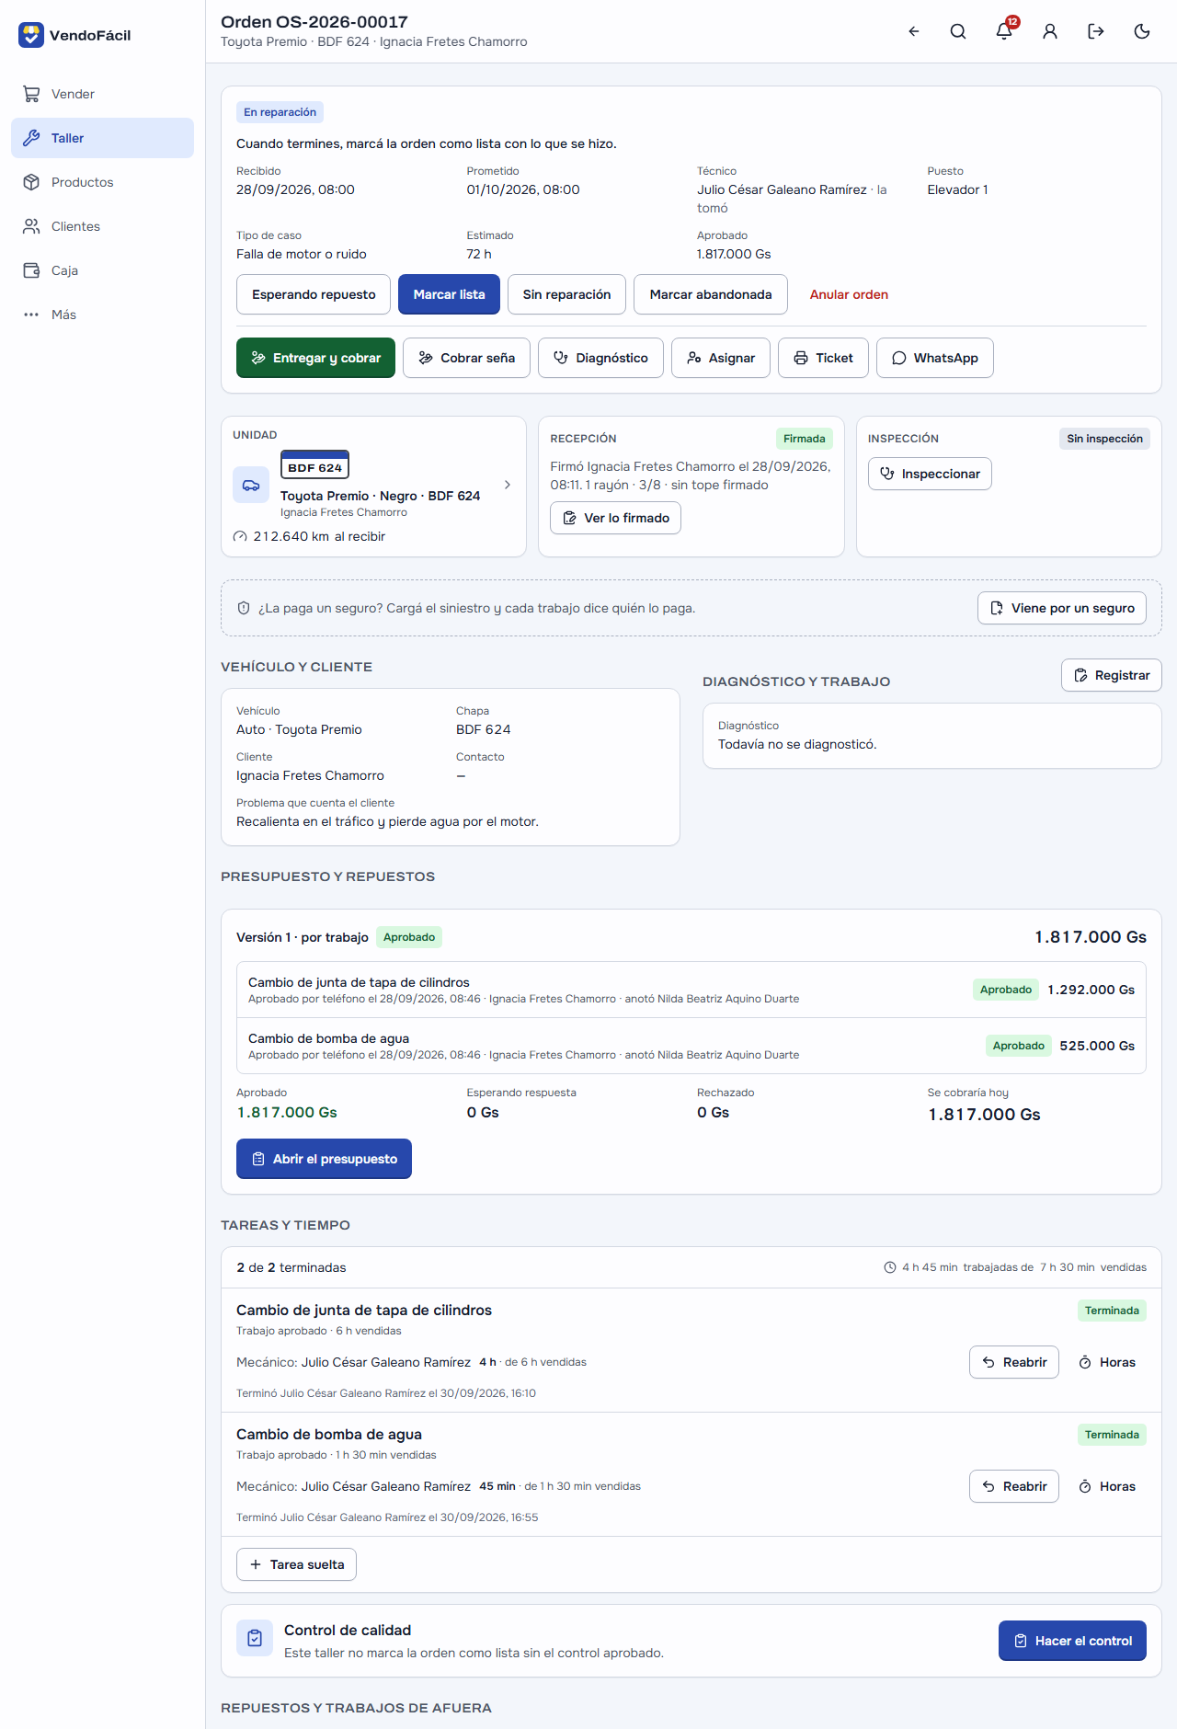Viewport: 1177px width, 1729px height.
Task: Click the Marcar lista button
Action: click(x=449, y=294)
